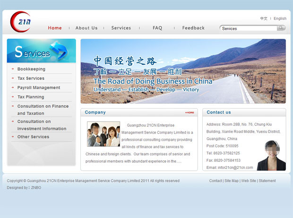This screenshot has width=293, height=218.
Task: Click the Road of Doing Business banner
Action: click(x=183, y=71)
